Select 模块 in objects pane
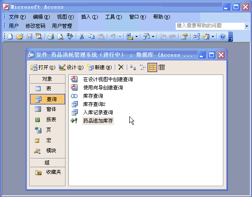Viewport: 252px width, 197px height. click(47, 151)
